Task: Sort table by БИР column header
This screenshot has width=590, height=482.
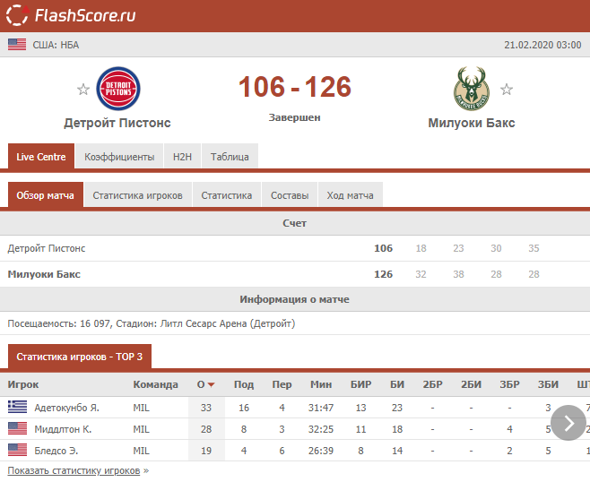Action: click(x=360, y=384)
